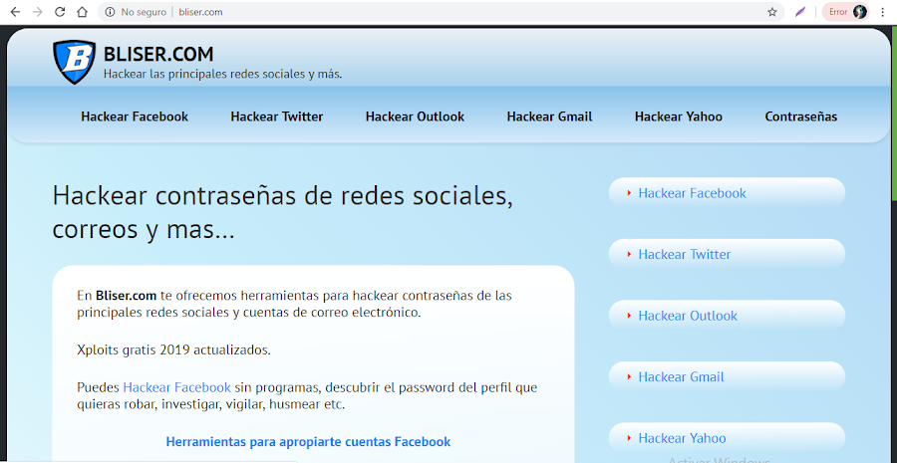Click the browser forward arrow
The height and width of the screenshot is (463, 897).
[x=38, y=12]
